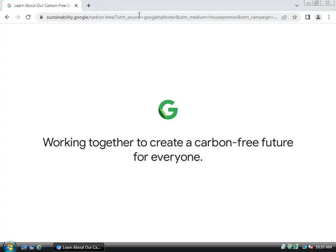336x252 pixels.
Task: Expand the tab search dropdown
Action: coord(297,6)
